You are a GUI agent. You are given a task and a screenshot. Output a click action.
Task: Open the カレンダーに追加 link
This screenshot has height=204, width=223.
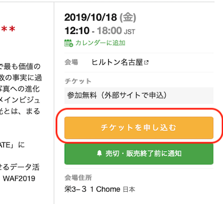(x=100, y=43)
